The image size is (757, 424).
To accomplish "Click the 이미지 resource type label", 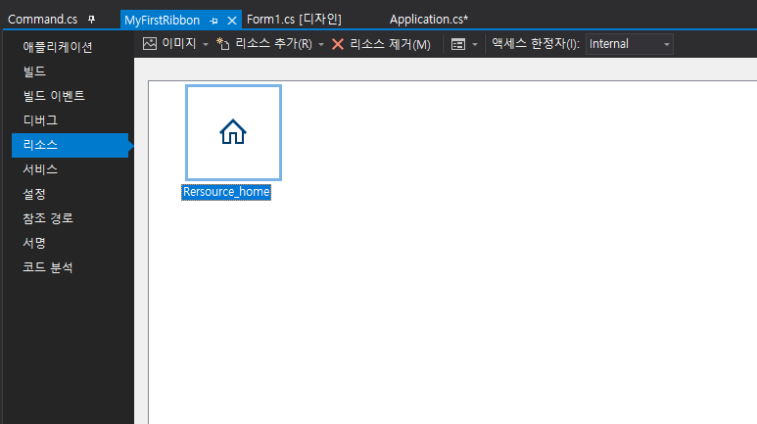I will (179, 43).
